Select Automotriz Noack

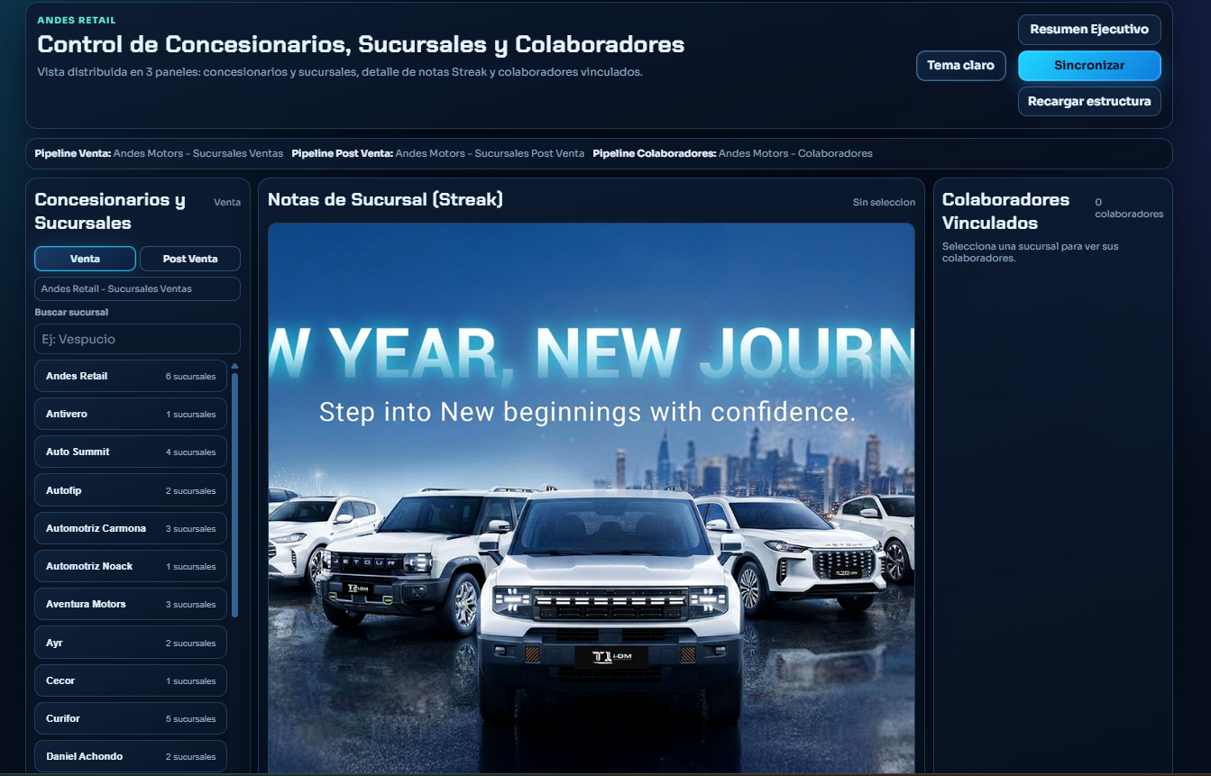pos(130,566)
